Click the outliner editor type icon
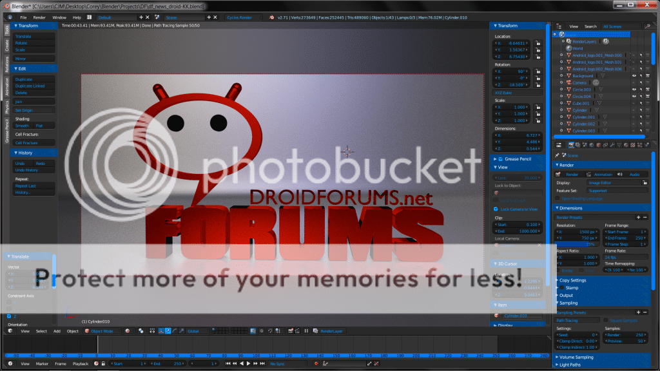Viewport: 660px width, 371px height. click(559, 26)
